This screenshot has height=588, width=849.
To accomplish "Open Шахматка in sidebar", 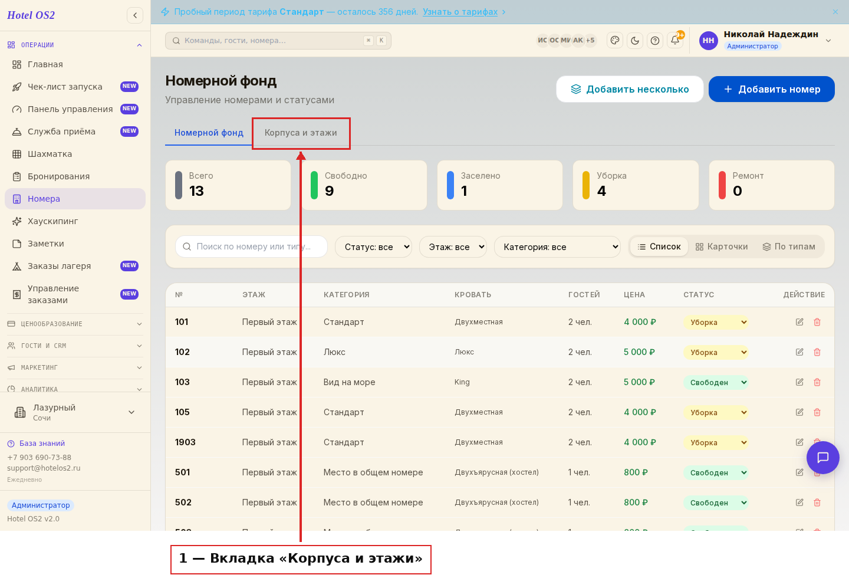I will [75, 154].
